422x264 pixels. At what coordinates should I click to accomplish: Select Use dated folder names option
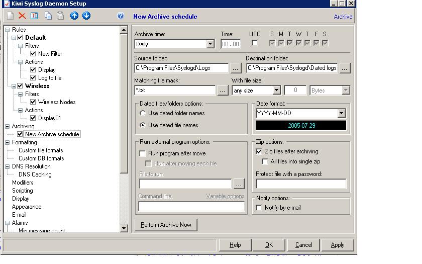[143, 113]
